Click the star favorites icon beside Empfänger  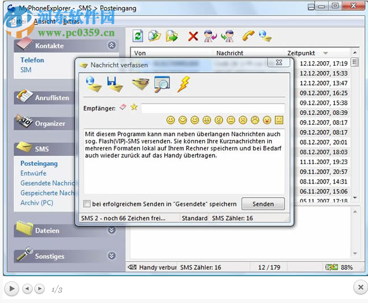(x=134, y=107)
